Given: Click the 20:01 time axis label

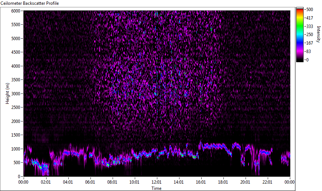Looking at the screenshot, I should pyautogui.click(x=245, y=182).
